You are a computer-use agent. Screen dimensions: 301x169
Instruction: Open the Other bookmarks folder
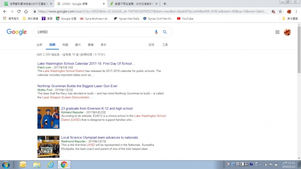[290, 19]
